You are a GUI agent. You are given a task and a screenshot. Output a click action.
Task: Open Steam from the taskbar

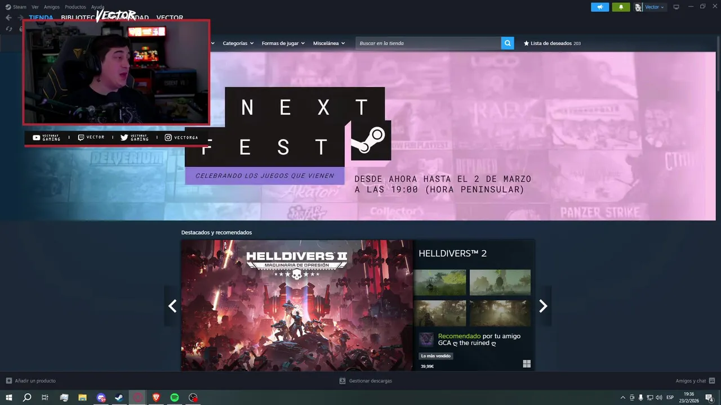pos(119,398)
